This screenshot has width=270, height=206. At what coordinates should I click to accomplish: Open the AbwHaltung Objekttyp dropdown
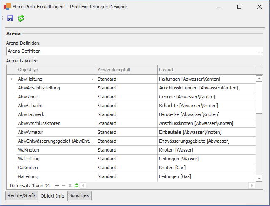[92, 79]
